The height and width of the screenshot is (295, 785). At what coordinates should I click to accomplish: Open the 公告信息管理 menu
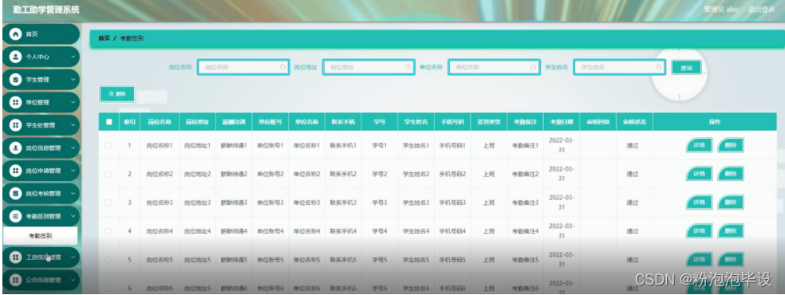click(41, 280)
